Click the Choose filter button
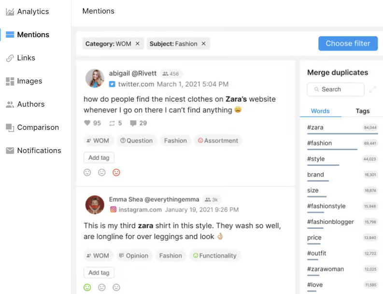 pyautogui.click(x=348, y=43)
